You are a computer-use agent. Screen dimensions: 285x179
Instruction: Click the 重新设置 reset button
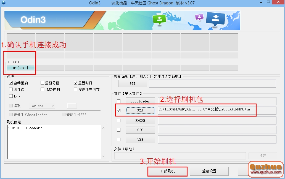point(209,171)
